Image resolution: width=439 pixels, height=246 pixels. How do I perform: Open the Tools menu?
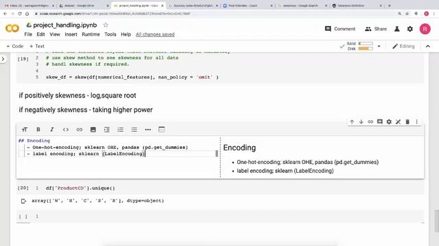[x=110, y=34]
